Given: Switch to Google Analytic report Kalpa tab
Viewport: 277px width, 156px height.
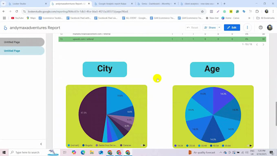Looking at the screenshot, I should [113, 4].
